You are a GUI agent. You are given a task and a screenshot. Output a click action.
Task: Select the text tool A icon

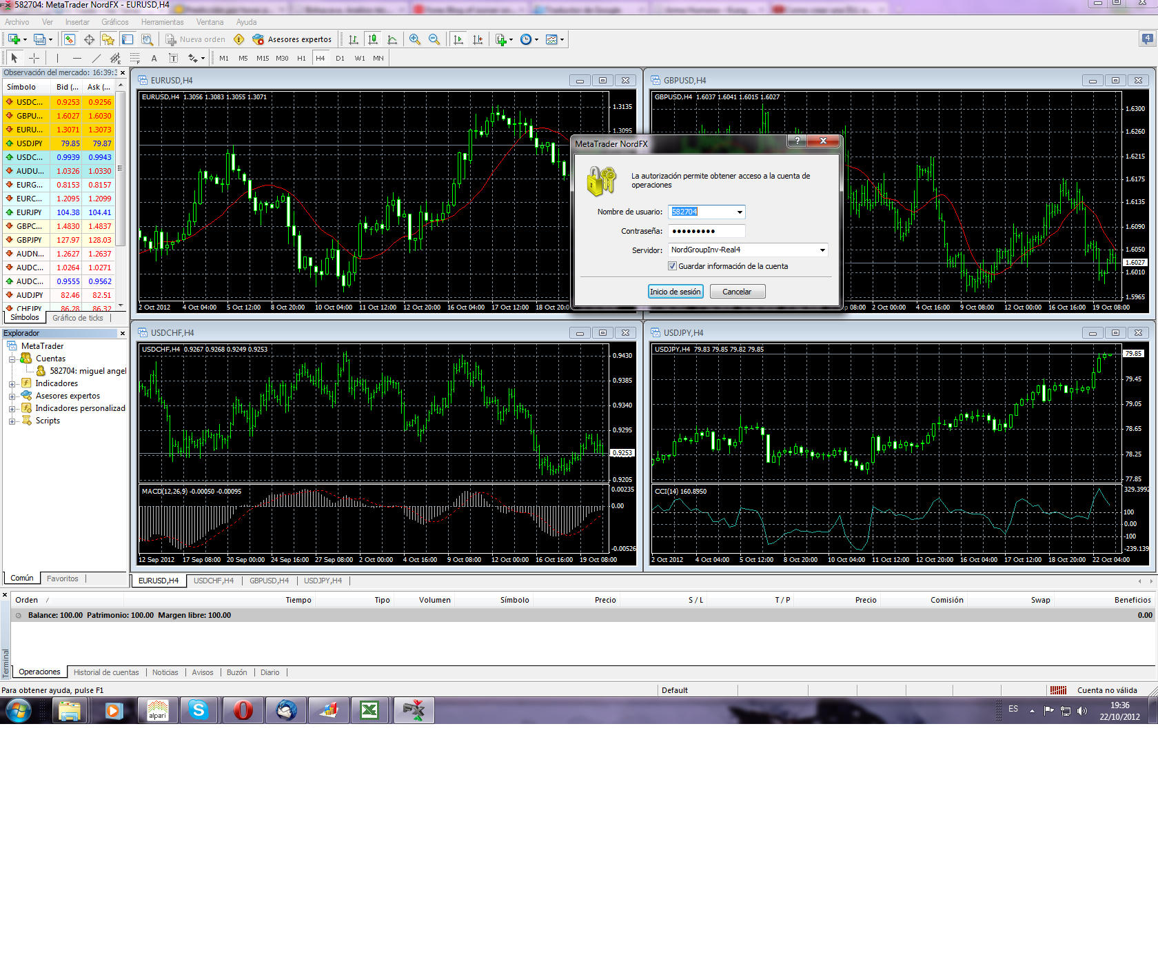tap(154, 58)
